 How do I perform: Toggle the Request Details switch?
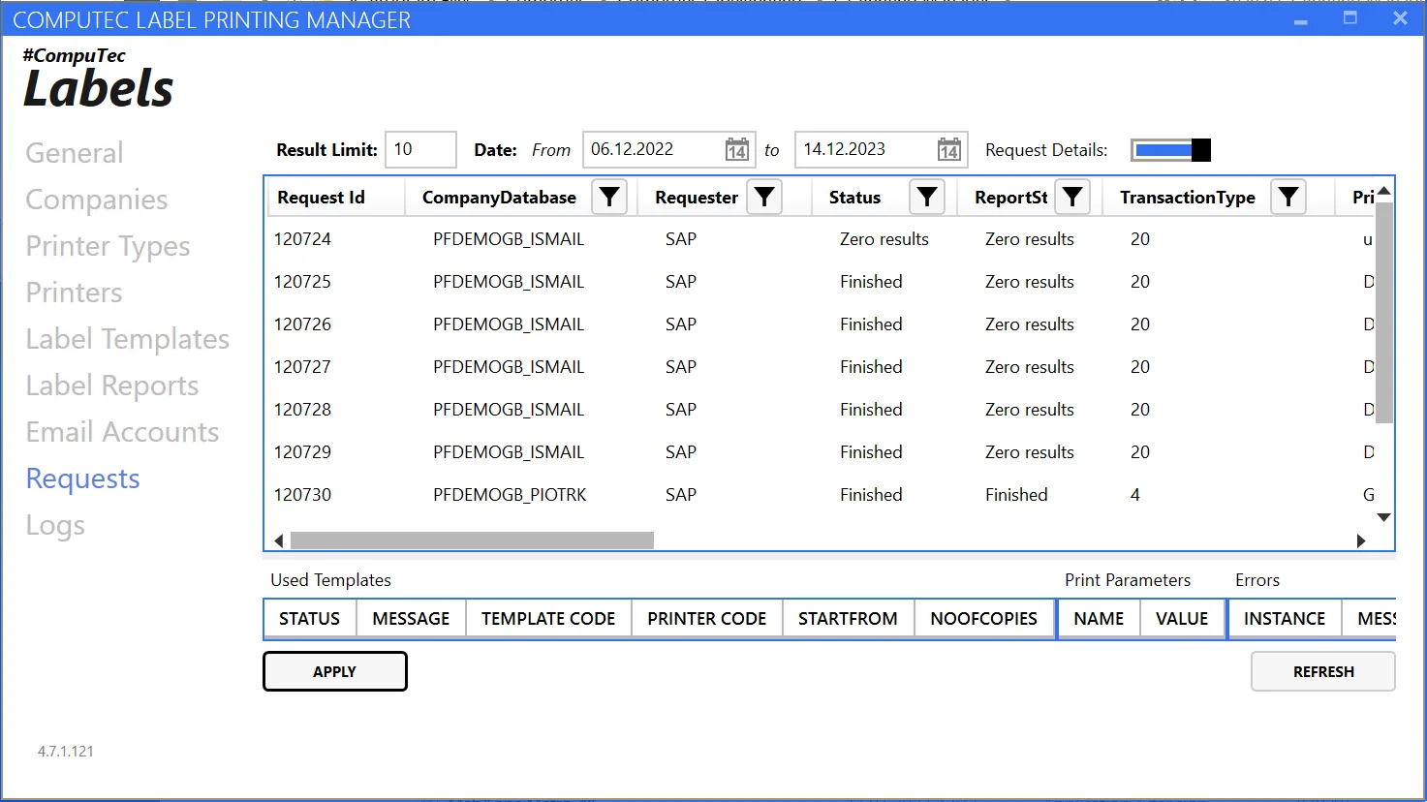pyautogui.click(x=1171, y=150)
